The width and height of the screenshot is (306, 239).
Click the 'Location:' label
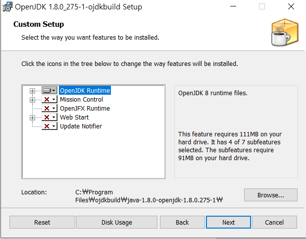click(34, 192)
